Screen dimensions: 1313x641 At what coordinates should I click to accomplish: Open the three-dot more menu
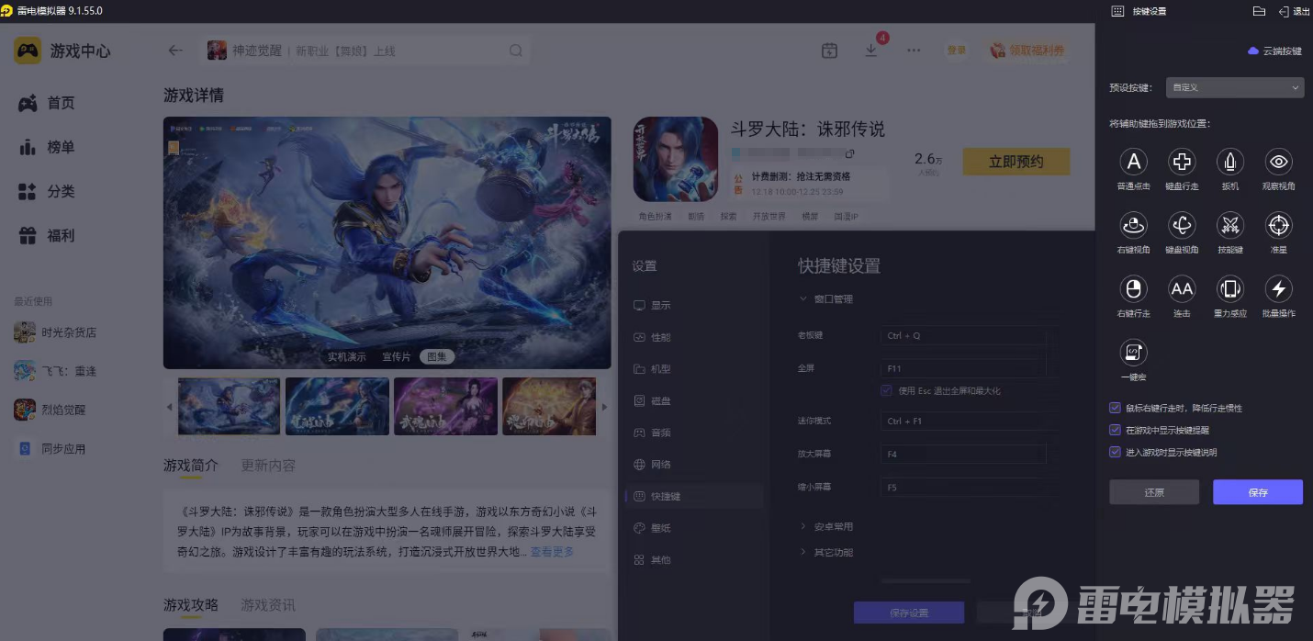(x=914, y=51)
